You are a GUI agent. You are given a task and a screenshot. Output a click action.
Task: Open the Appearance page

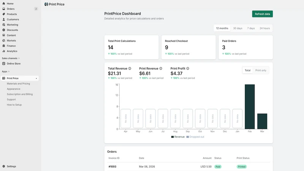[14, 89]
